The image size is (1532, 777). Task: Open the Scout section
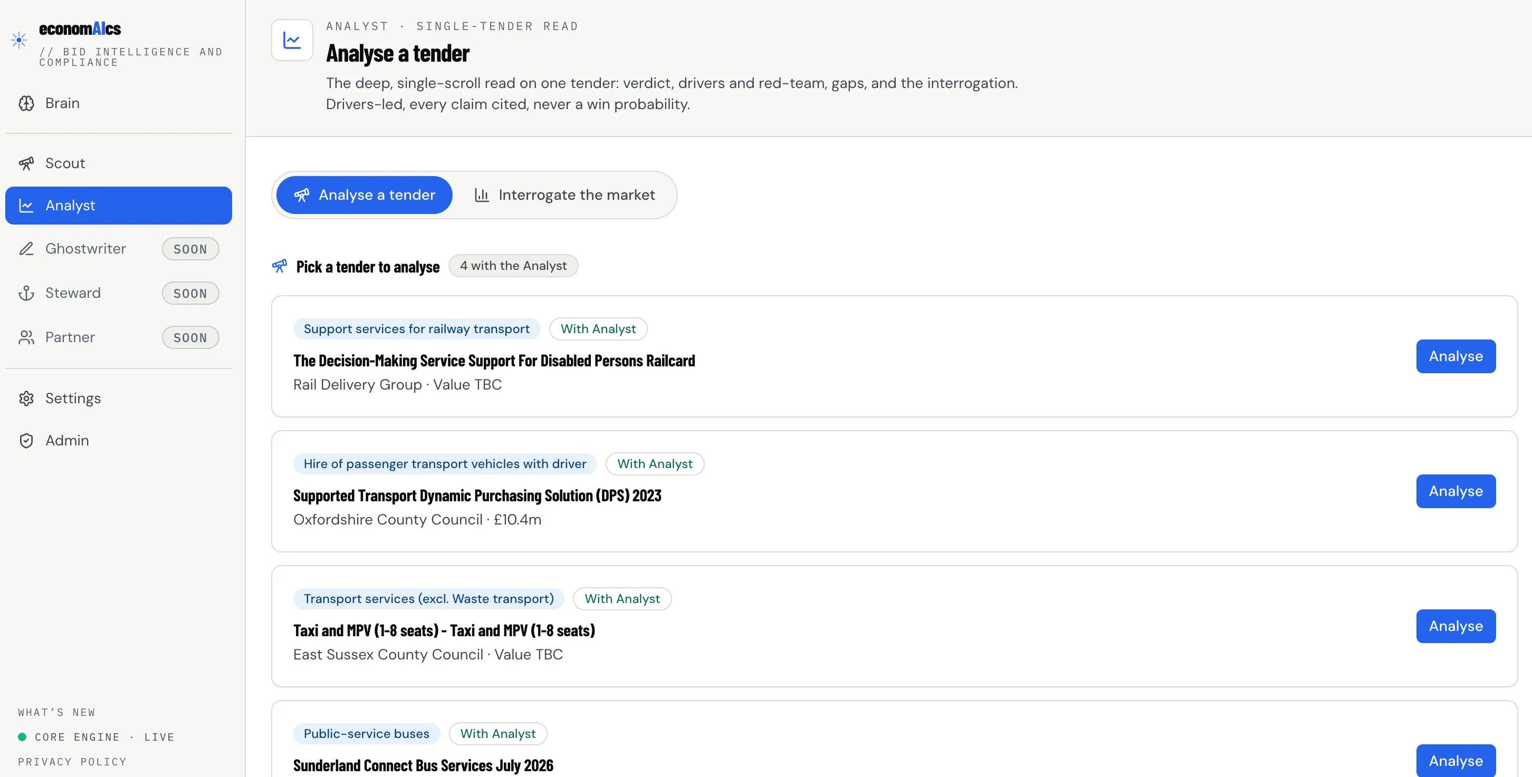click(x=118, y=163)
